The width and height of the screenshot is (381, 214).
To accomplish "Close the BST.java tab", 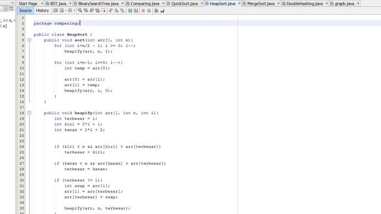I will pos(70,4).
